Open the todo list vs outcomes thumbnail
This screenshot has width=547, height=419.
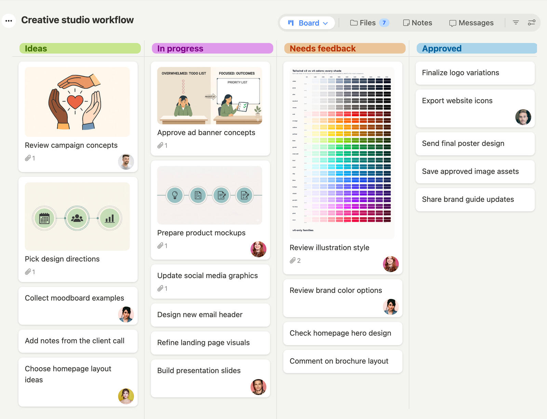pyautogui.click(x=210, y=96)
